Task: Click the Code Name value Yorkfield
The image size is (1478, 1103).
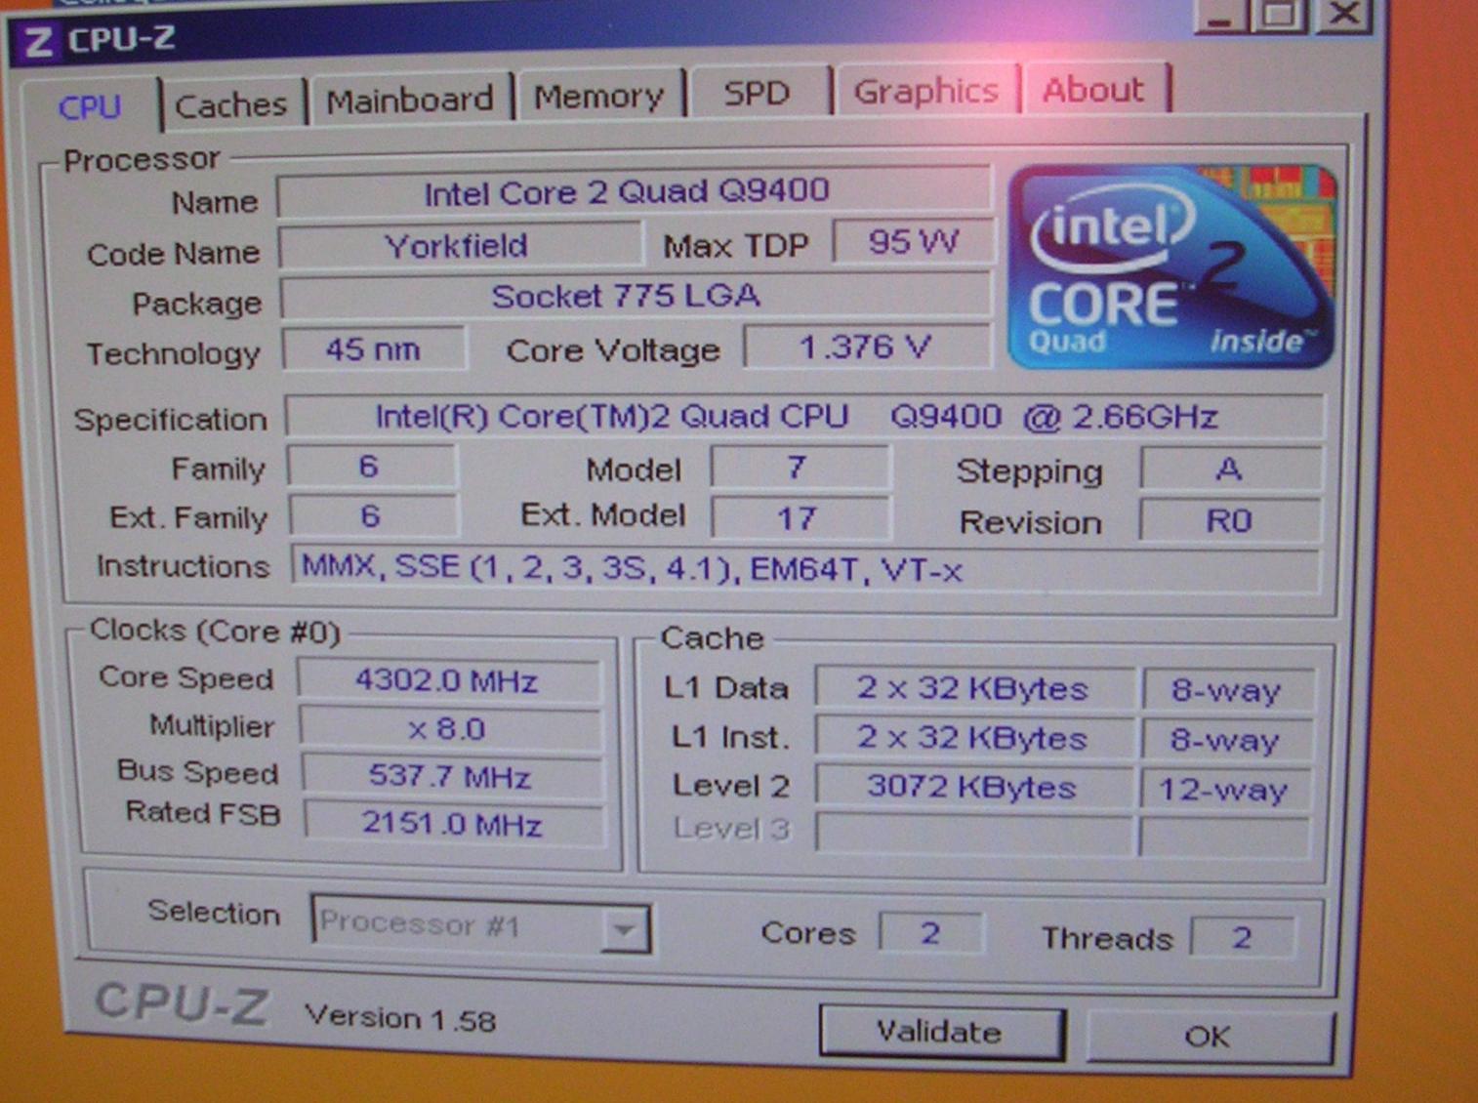Action: point(459,245)
